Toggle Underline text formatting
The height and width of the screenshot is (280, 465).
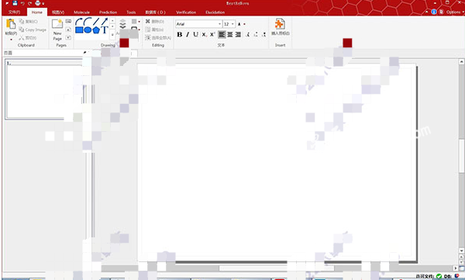tap(195, 34)
